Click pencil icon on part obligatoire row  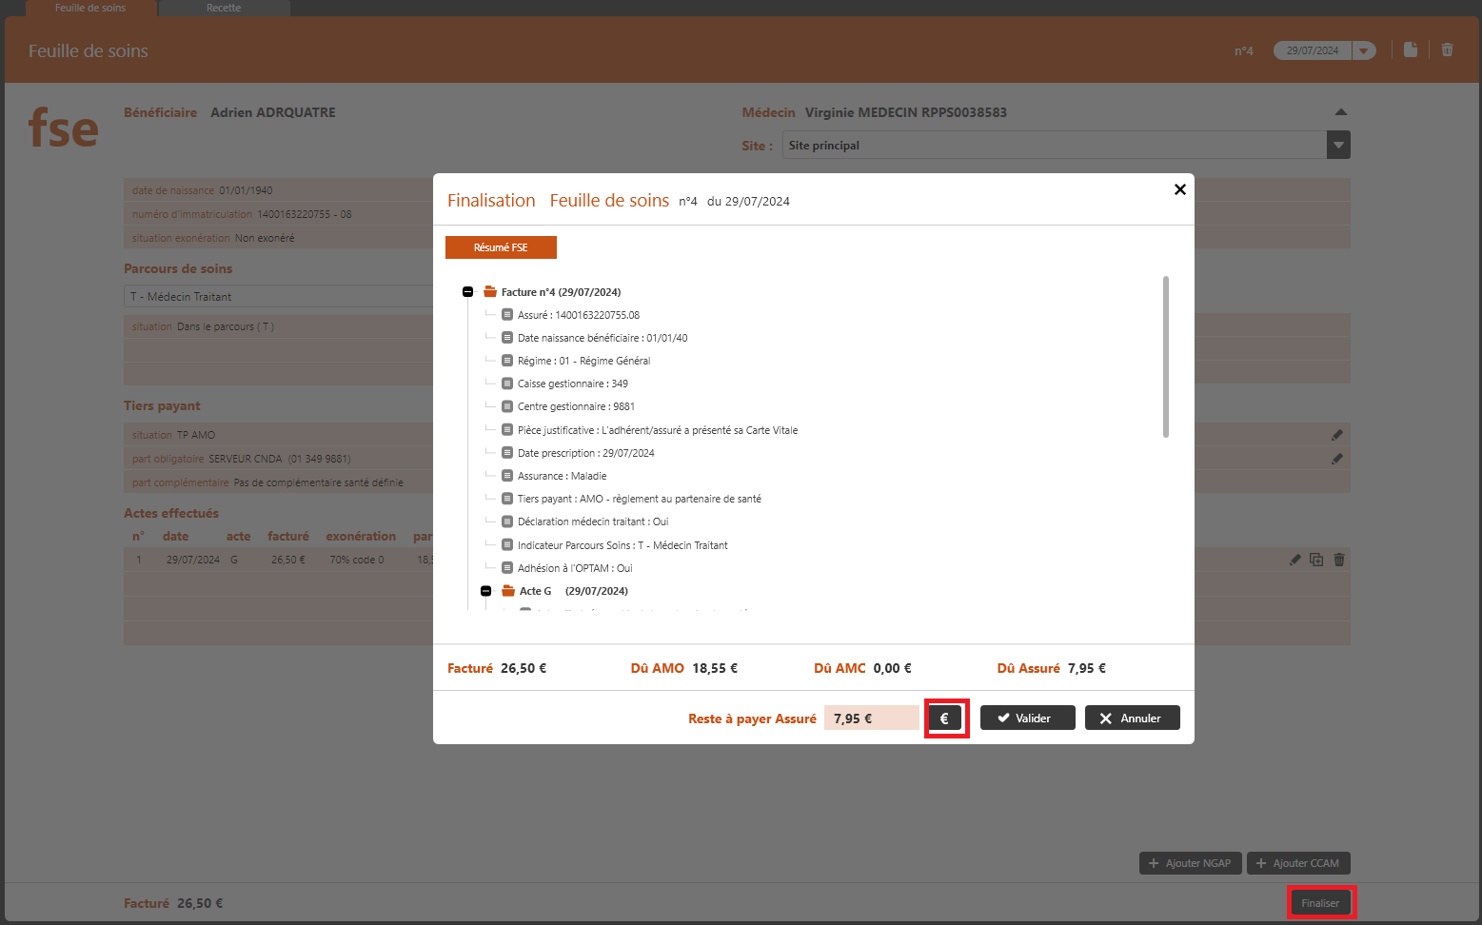pos(1336,459)
